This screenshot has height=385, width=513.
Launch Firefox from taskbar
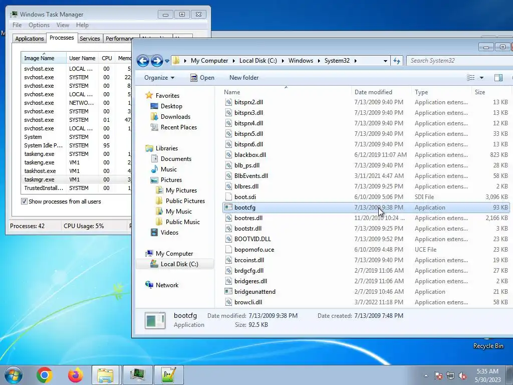(75, 375)
